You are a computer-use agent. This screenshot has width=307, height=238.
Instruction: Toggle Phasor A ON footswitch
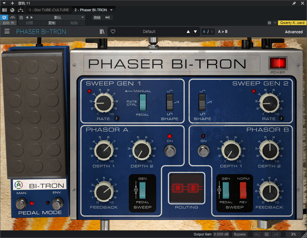170,150
